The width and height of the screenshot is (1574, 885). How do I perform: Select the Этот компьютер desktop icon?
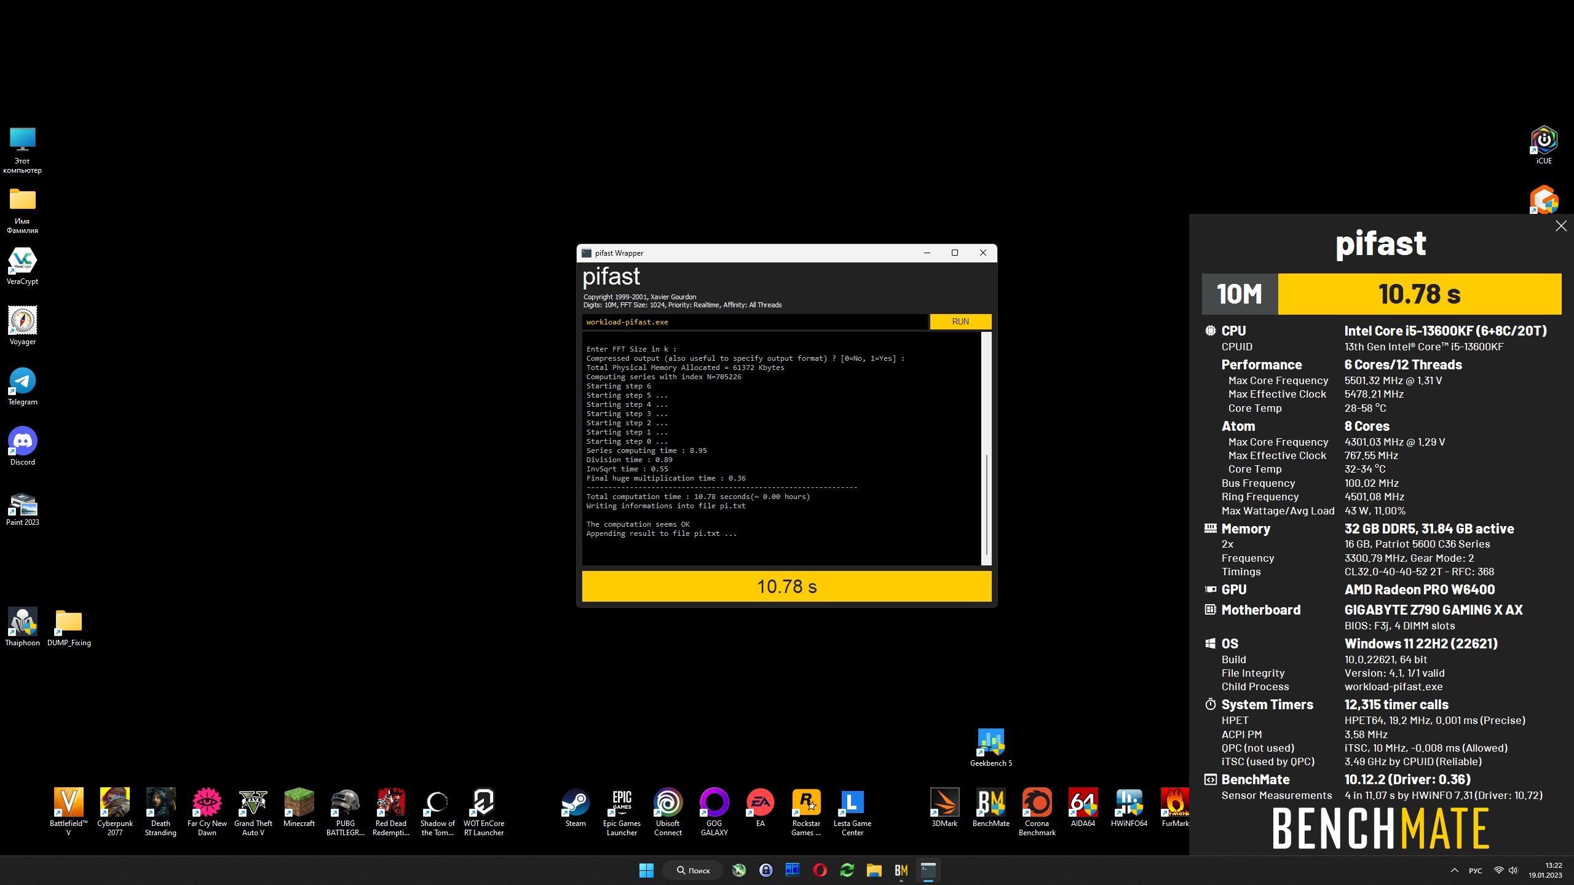23,151
